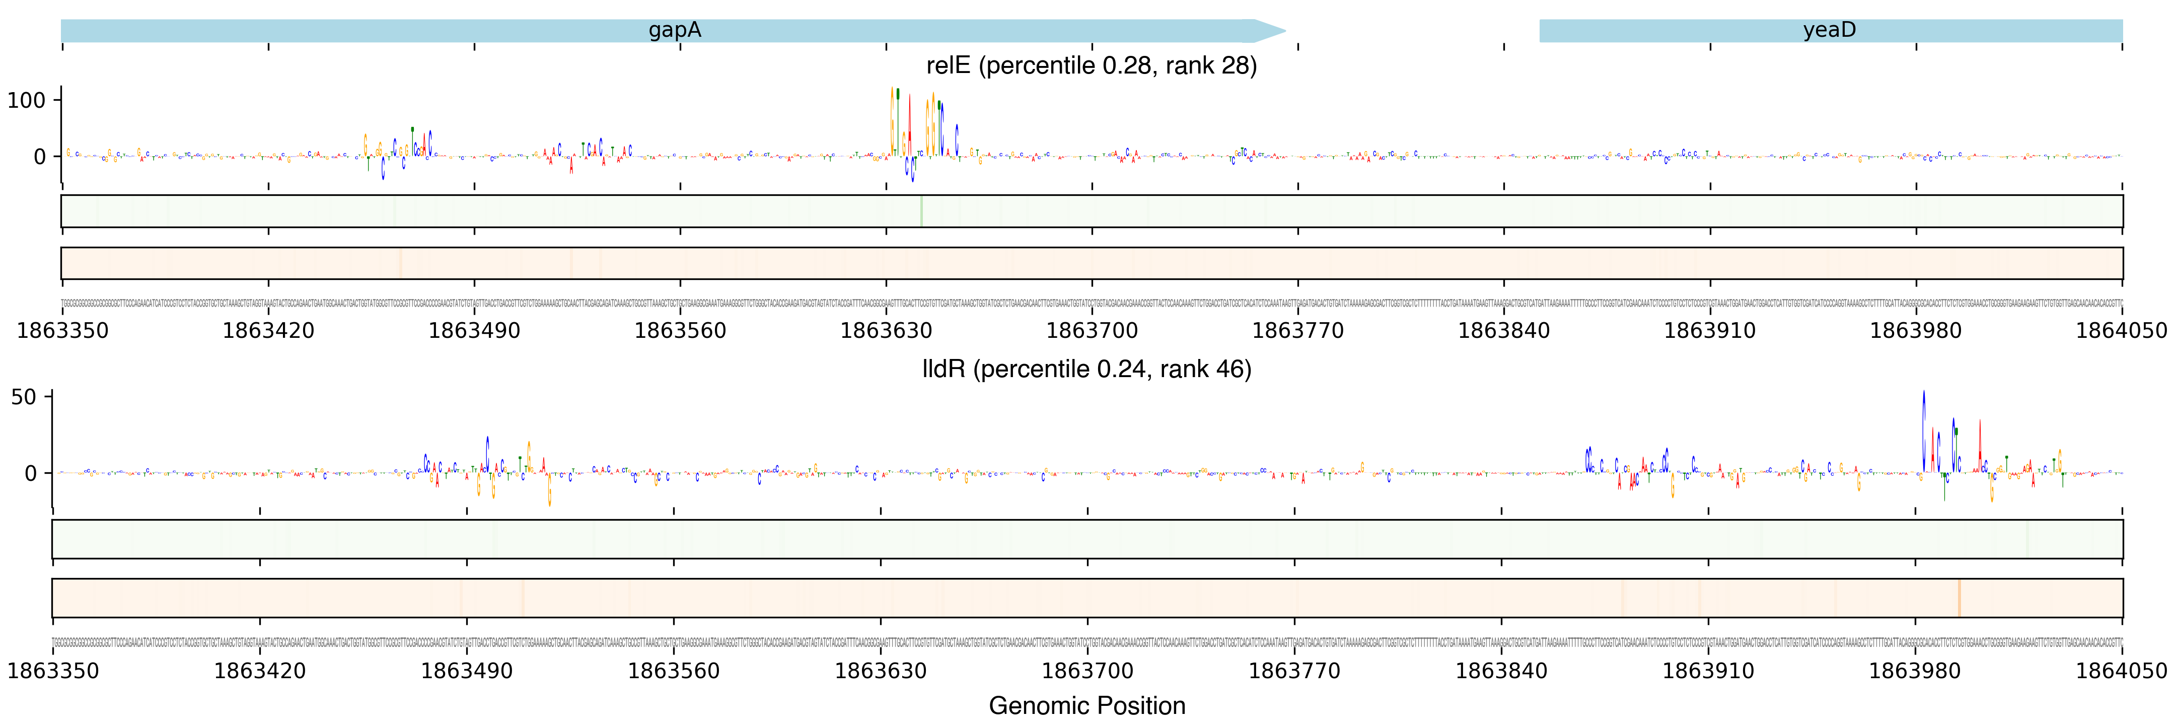Click the 1863980 tick label, bottom plot
Screen dimensions: 2175x725
coord(1915,672)
